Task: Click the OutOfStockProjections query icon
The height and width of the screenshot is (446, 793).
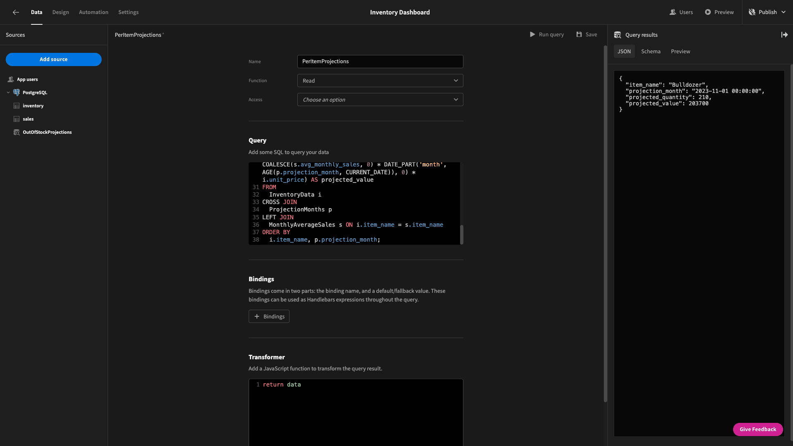Action: 17,132
